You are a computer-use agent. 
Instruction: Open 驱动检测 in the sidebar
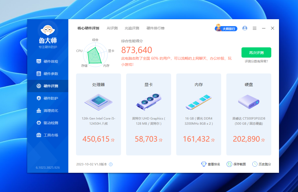(48, 123)
